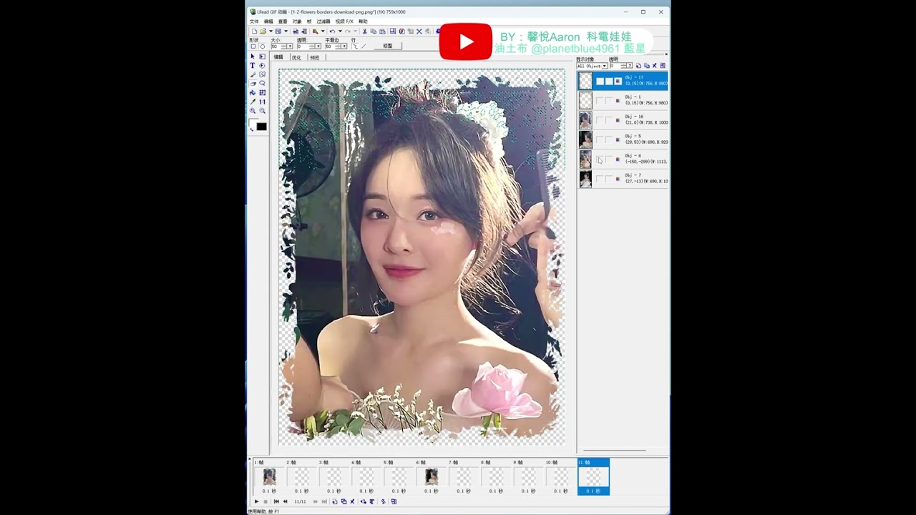Click the frame properties icon in frame toolbar

click(394, 501)
